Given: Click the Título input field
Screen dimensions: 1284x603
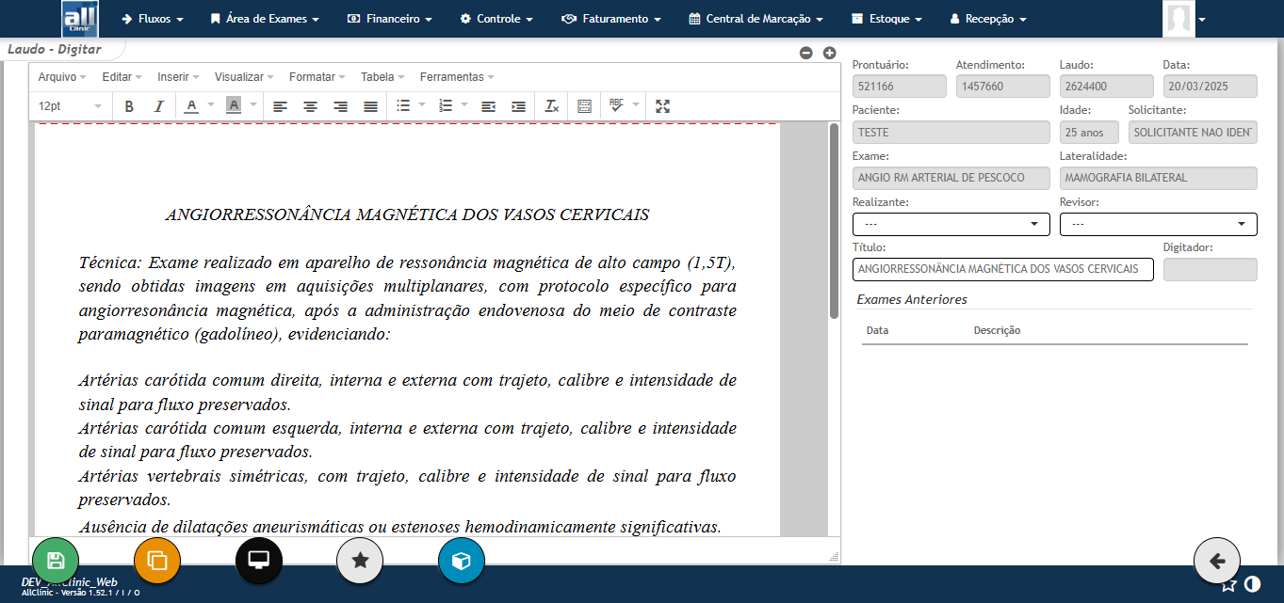Looking at the screenshot, I should (x=1002, y=269).
